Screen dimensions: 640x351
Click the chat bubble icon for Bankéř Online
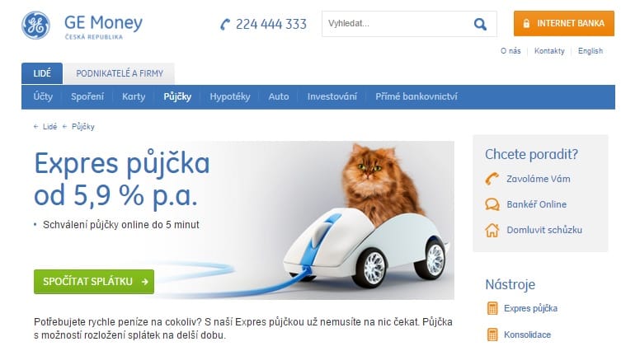click(x=492, y=204)
